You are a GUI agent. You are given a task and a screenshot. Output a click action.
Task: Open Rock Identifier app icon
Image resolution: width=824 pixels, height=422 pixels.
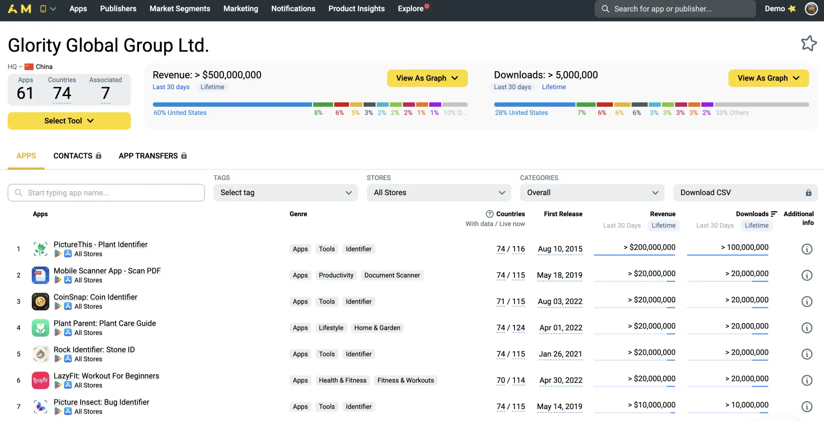click(x=40, y=354)
